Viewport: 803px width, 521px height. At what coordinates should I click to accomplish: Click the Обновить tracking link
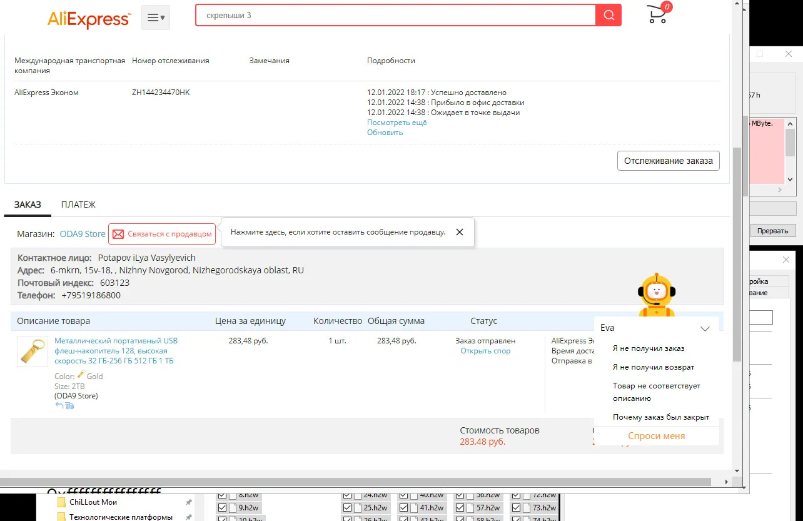(x=385, y=133)
